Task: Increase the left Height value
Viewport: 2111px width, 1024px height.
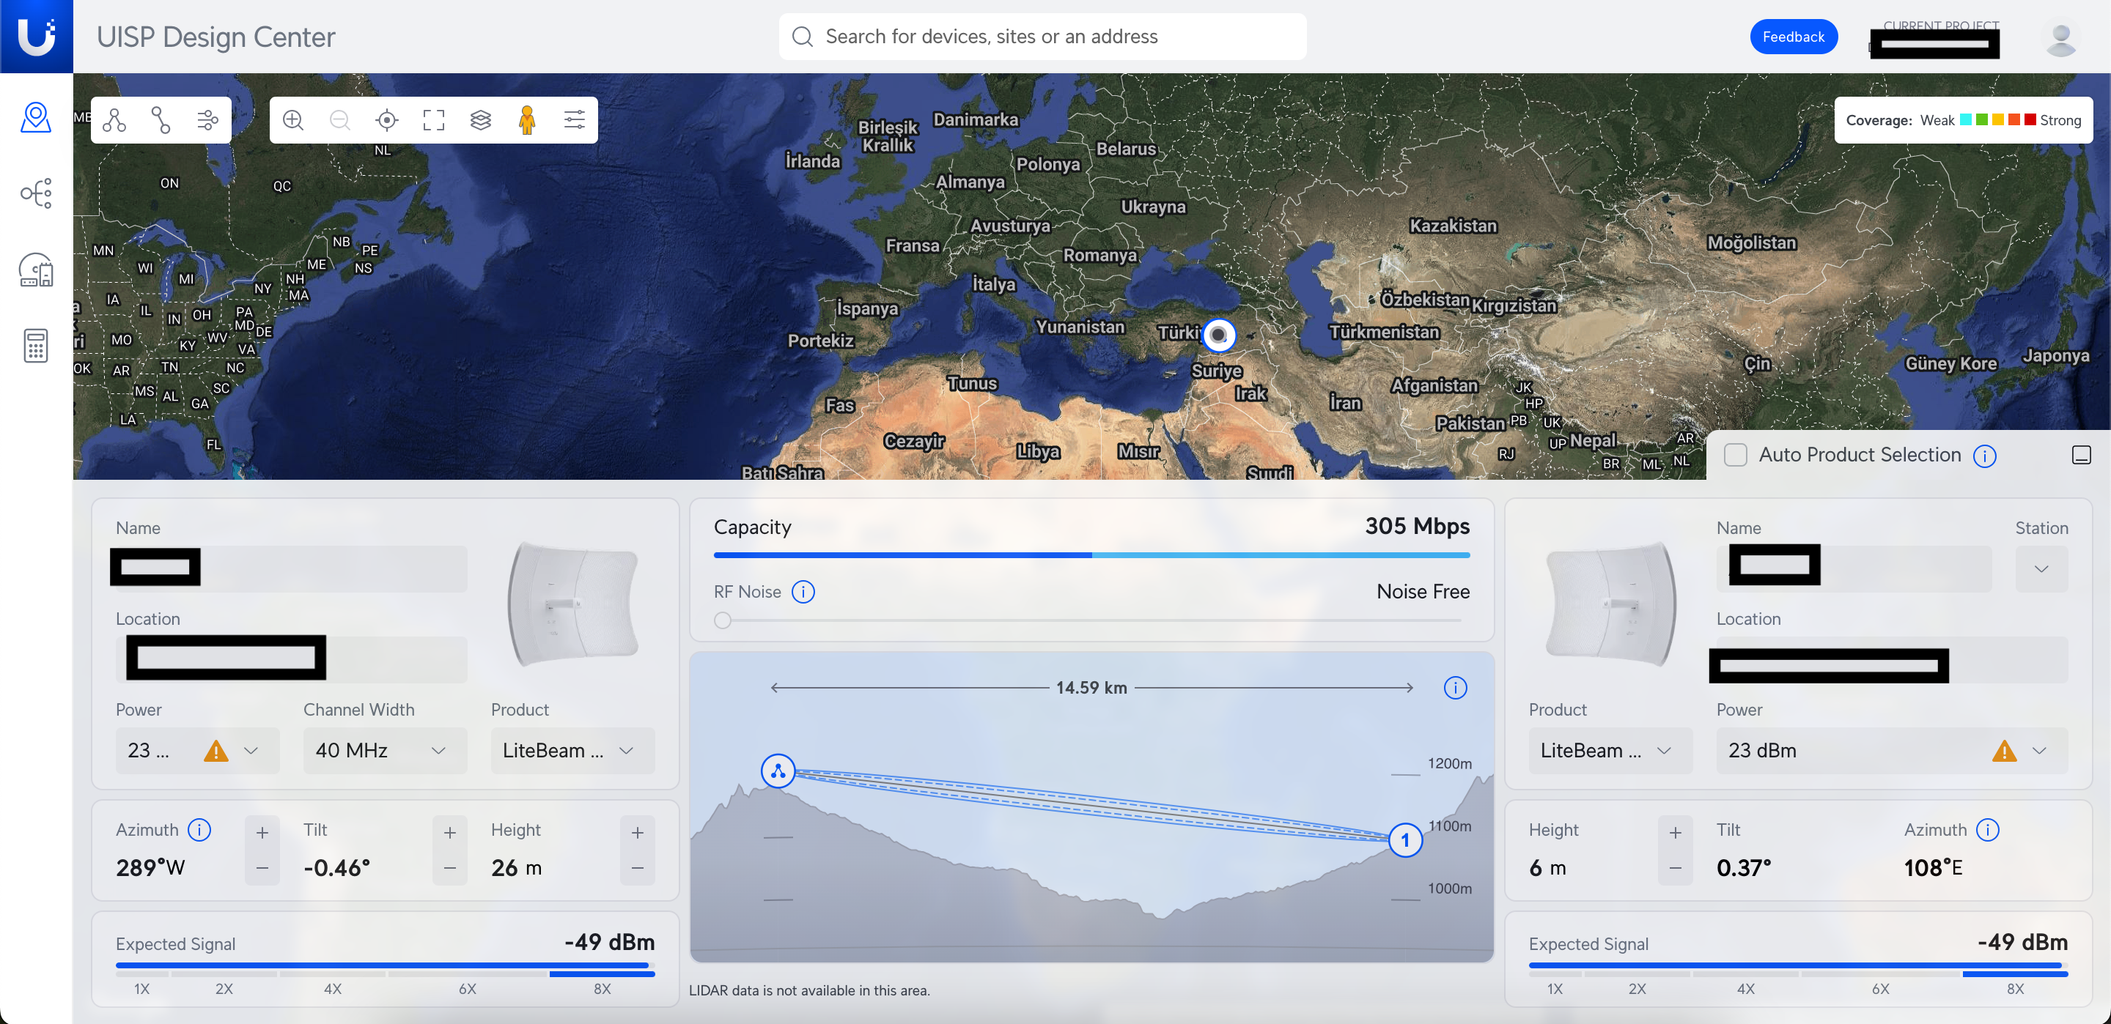Action: point(638,833)
